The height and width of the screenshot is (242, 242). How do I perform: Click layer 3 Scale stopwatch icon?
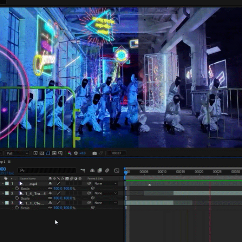coord(17,208)
